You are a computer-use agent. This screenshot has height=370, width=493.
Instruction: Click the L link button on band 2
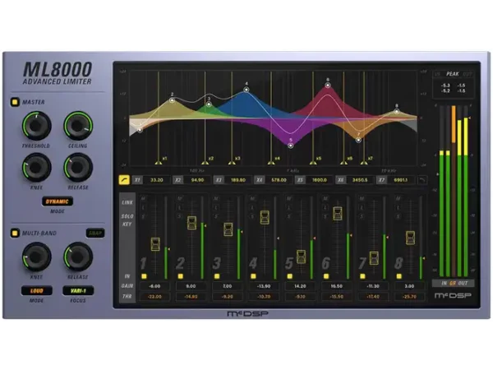pos(179,208)
